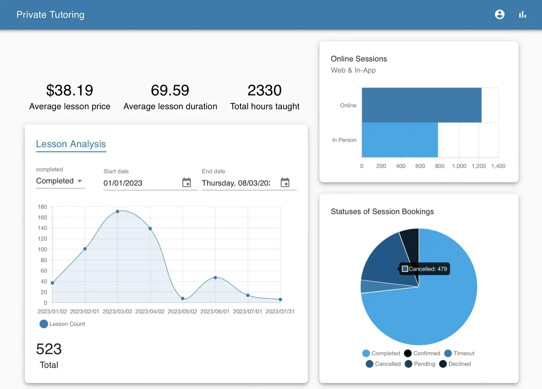Click the 2023/07/01 data point on line chart

(x=248, y=295)
